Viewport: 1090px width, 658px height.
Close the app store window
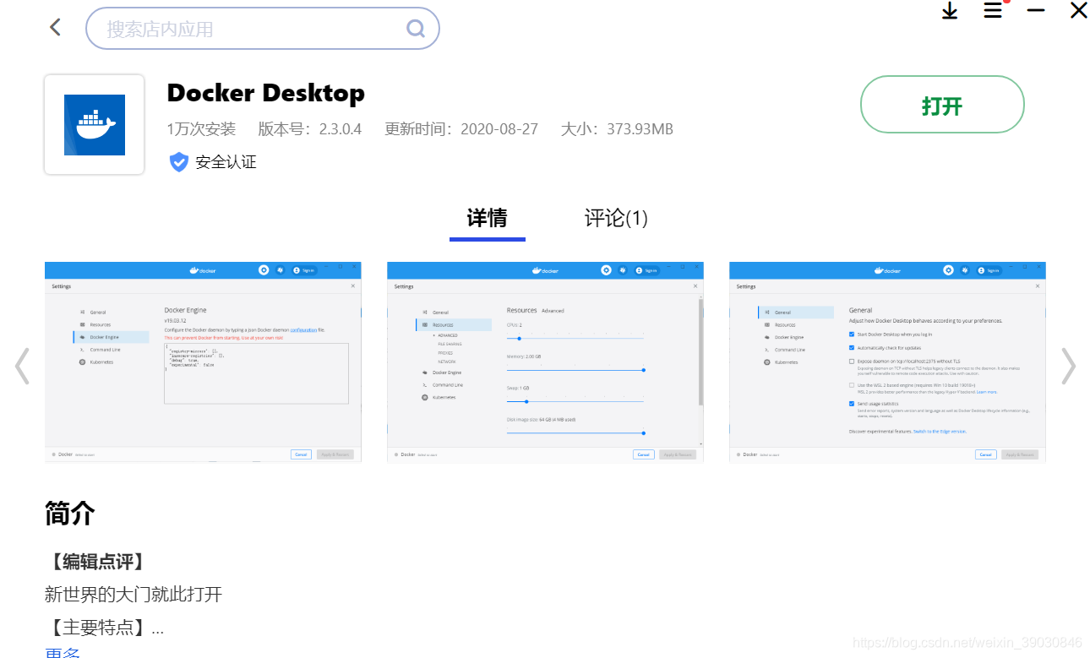1079,10
